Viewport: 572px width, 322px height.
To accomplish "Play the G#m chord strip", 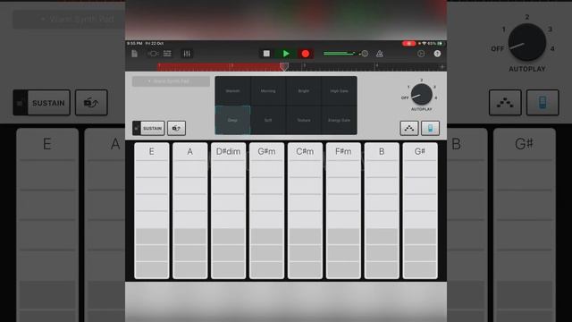I will 266,211.
